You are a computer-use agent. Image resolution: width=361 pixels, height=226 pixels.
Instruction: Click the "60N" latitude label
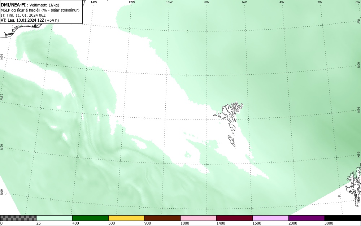(1, 192)
